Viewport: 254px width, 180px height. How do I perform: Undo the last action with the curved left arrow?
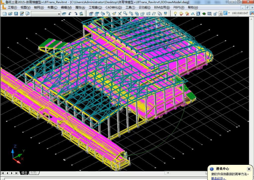point(70,14)
